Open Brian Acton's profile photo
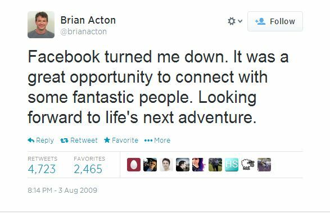Image resolution: width=330 pixels, height=213 pixels. (x=41, y=25)
